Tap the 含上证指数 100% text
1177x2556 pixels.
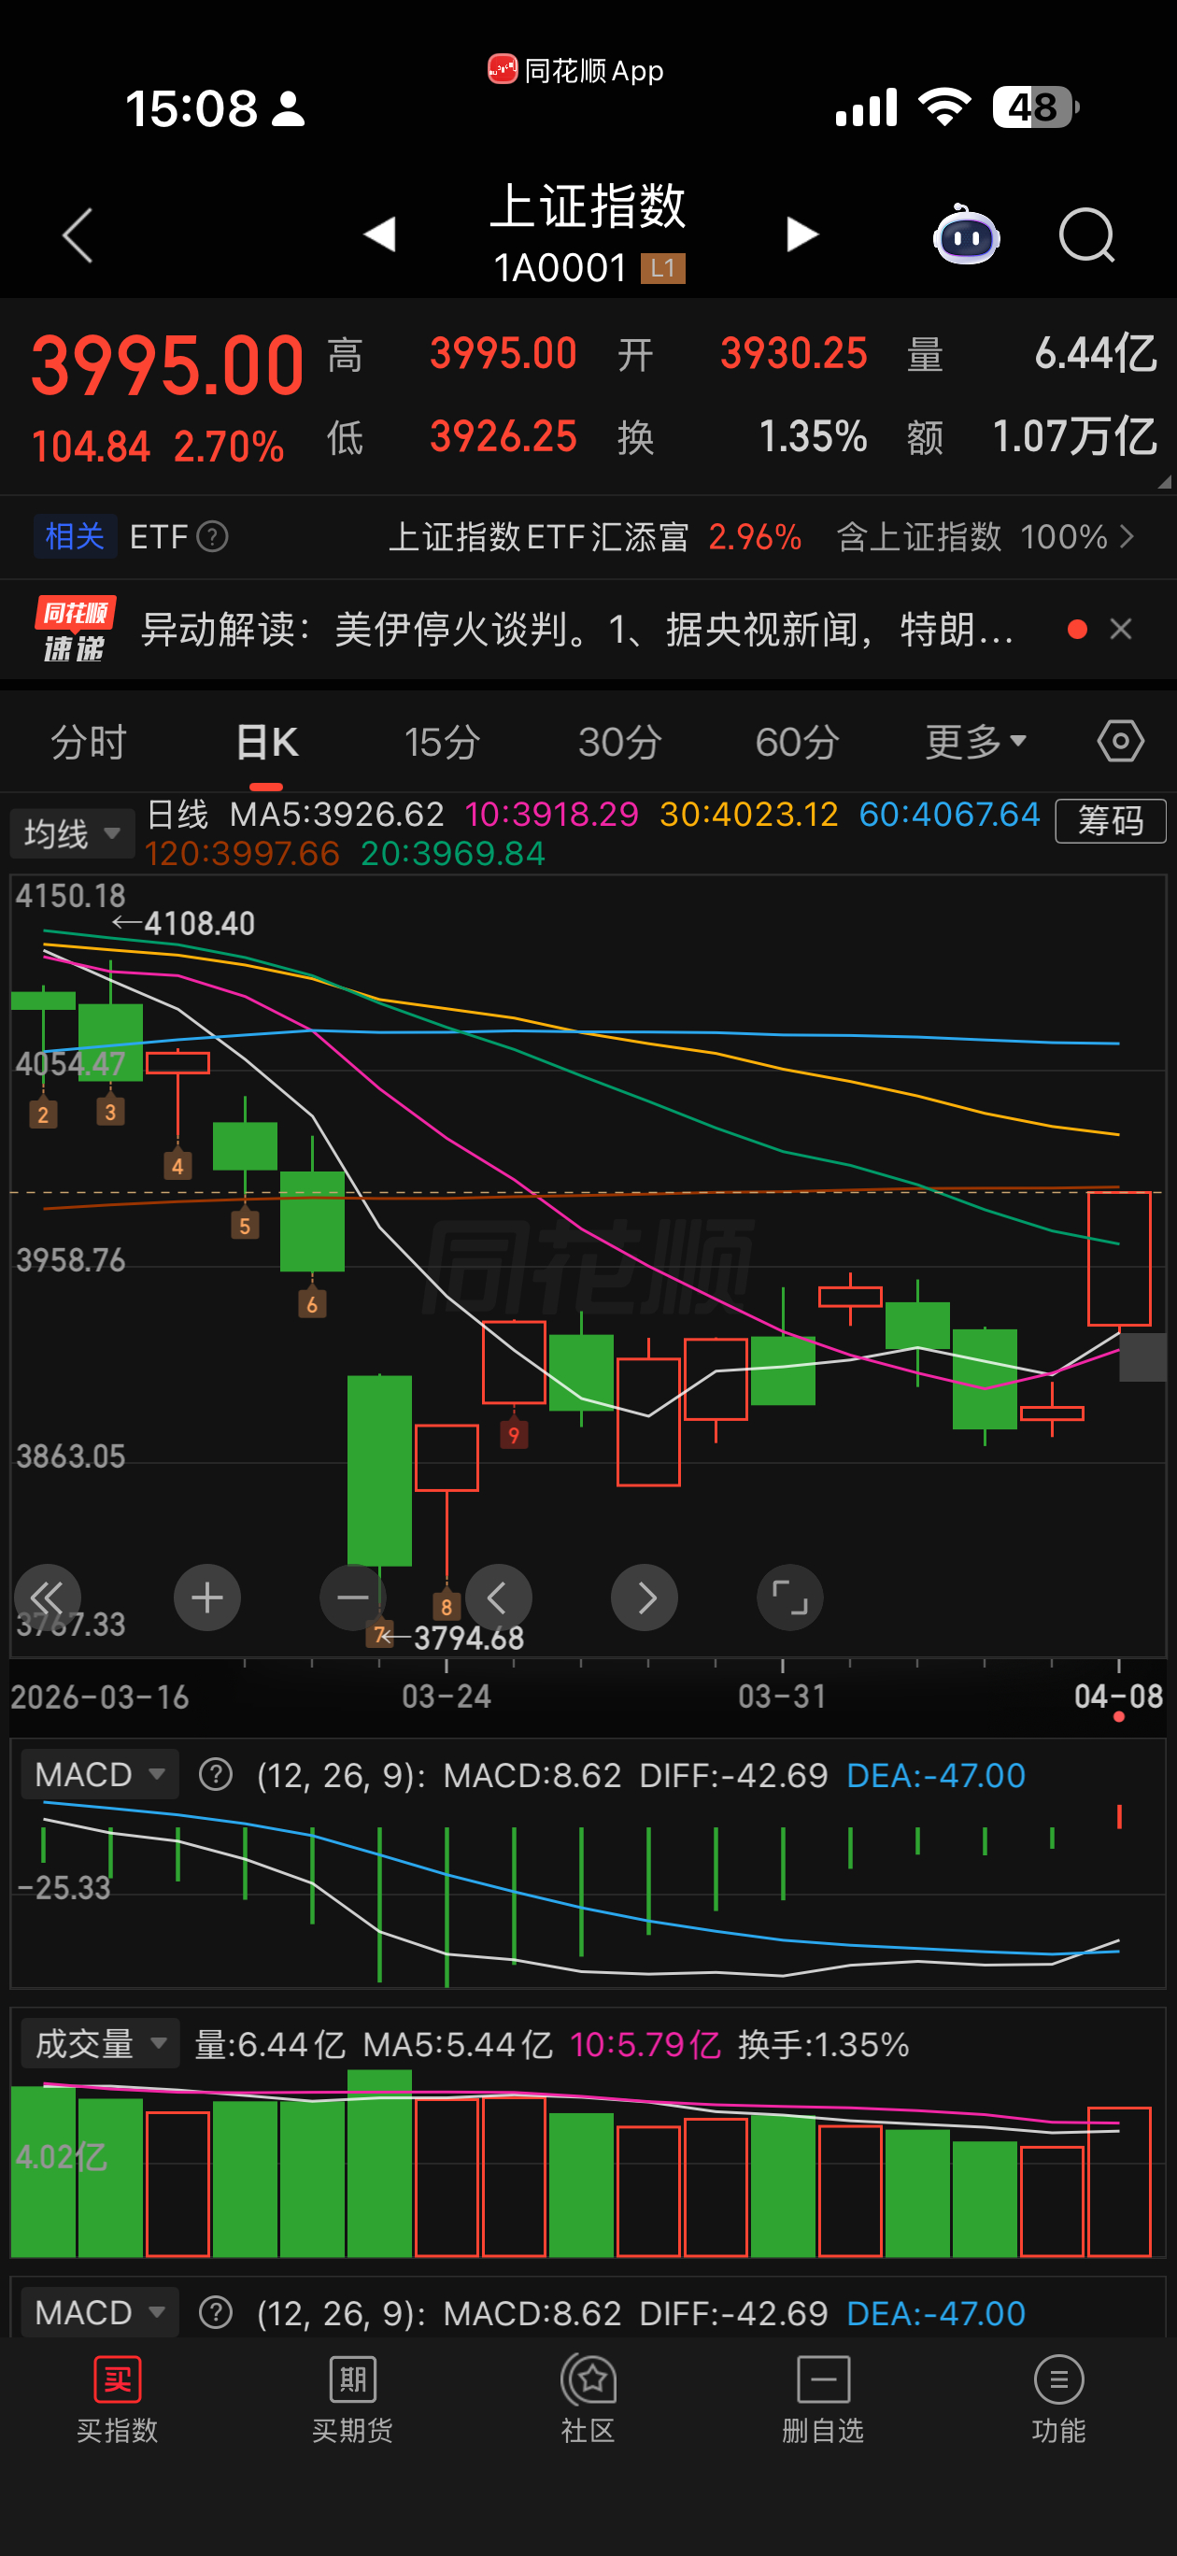(971, 537)
